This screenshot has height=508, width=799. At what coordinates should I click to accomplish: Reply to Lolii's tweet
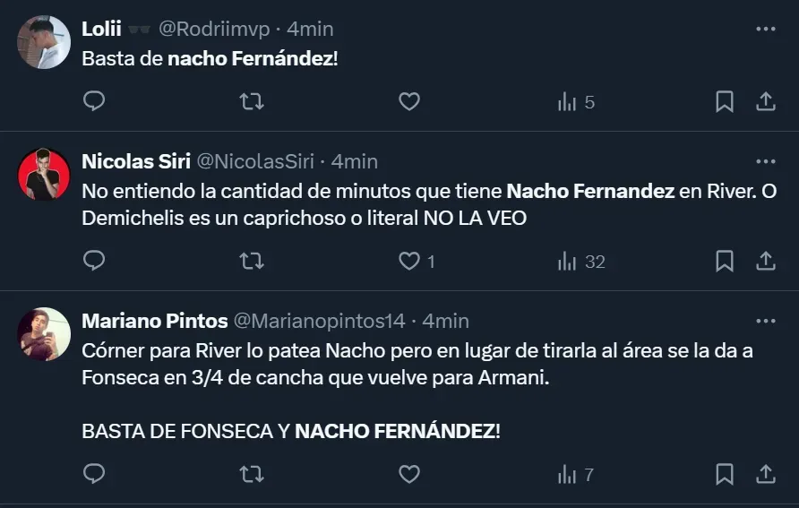(x=94, y=102)
